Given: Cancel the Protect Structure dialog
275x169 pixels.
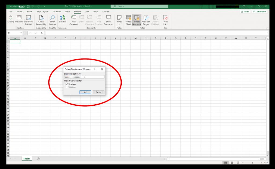Looking at the screenshot, I should pos(98,92).
